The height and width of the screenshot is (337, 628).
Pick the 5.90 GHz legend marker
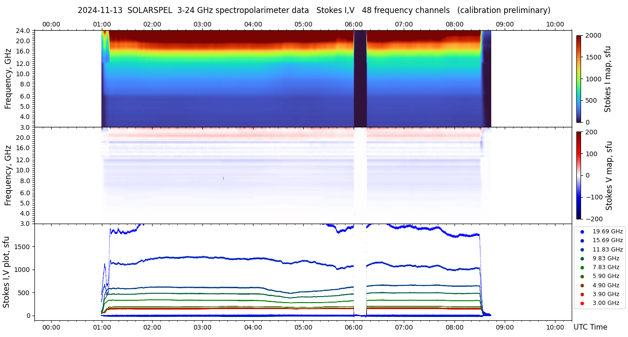pos(582,277)
